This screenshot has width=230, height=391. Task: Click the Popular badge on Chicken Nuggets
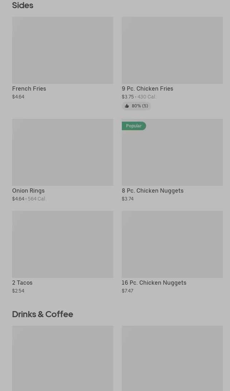tap(134, 126)
